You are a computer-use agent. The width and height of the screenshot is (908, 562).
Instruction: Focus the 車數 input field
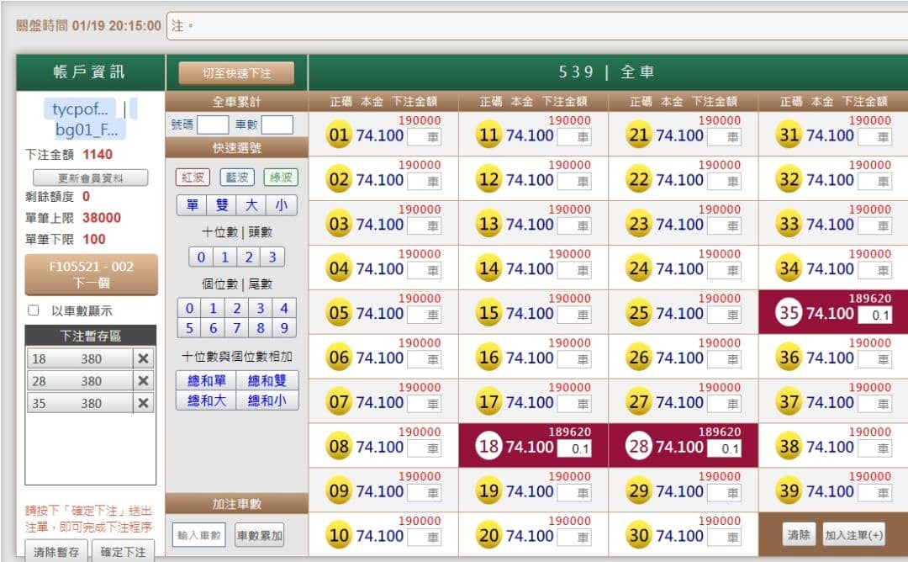[x=277, y=125]
